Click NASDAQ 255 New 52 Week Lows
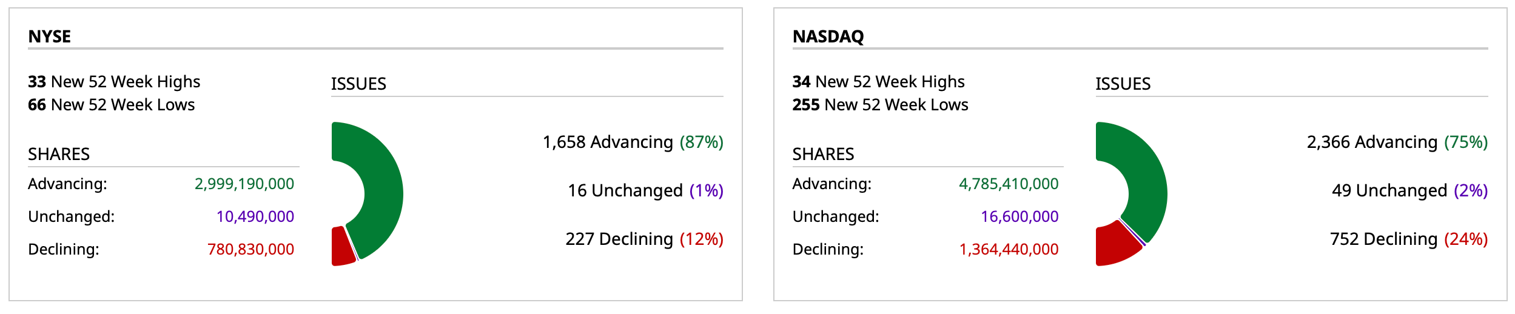Viewport: 1515px width, 314px height. [x=880, y=105]
